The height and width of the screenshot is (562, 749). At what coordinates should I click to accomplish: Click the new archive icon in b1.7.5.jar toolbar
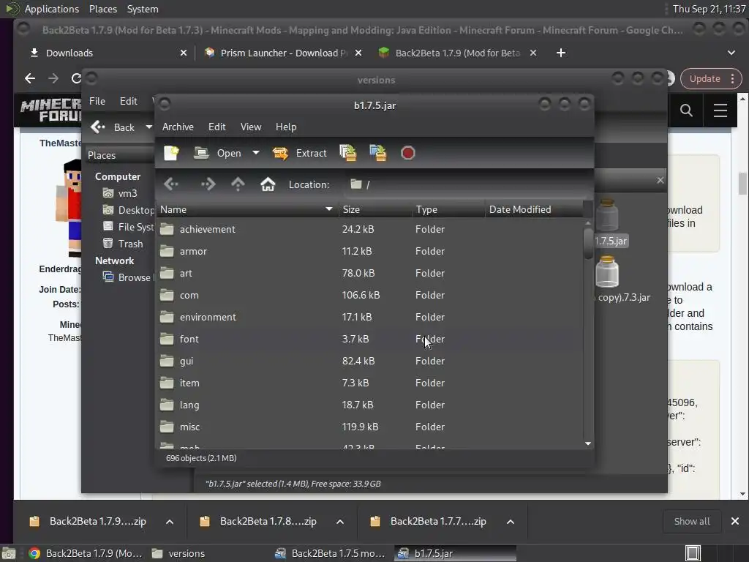(x=171, y=153)
